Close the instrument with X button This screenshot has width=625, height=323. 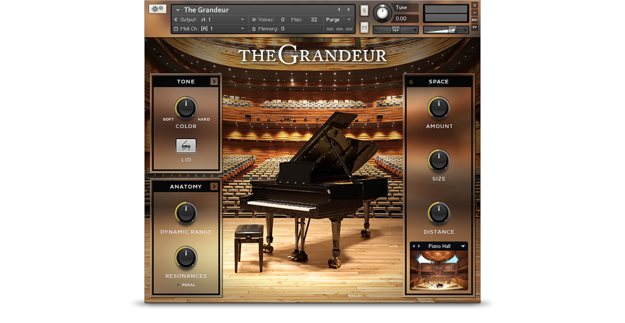[474, 5]
